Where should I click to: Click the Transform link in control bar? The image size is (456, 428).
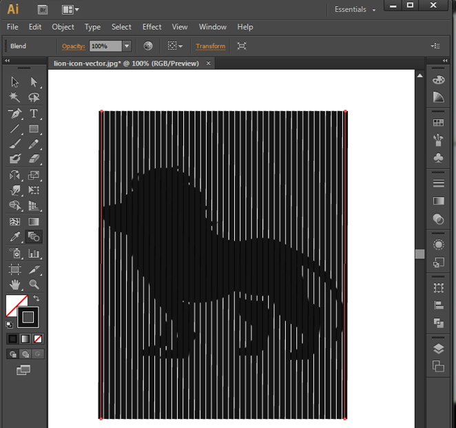point(210,46)
